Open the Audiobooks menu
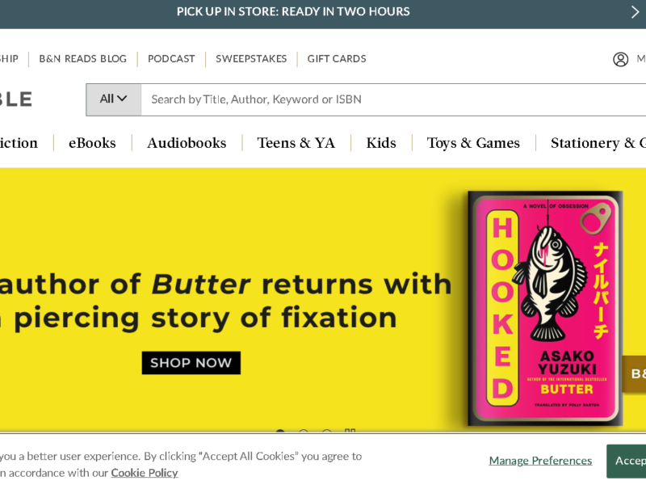646x485 pixels. pyautogui.click(x=187, y=143)
